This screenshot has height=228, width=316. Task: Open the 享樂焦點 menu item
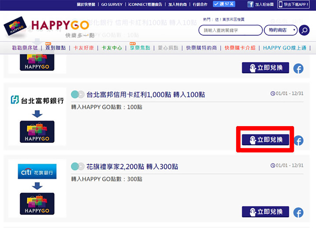pos(140,48)
